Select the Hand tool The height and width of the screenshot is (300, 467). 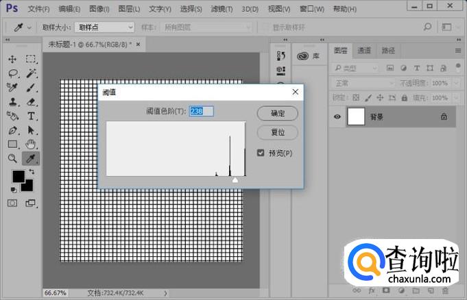[32, 144]
